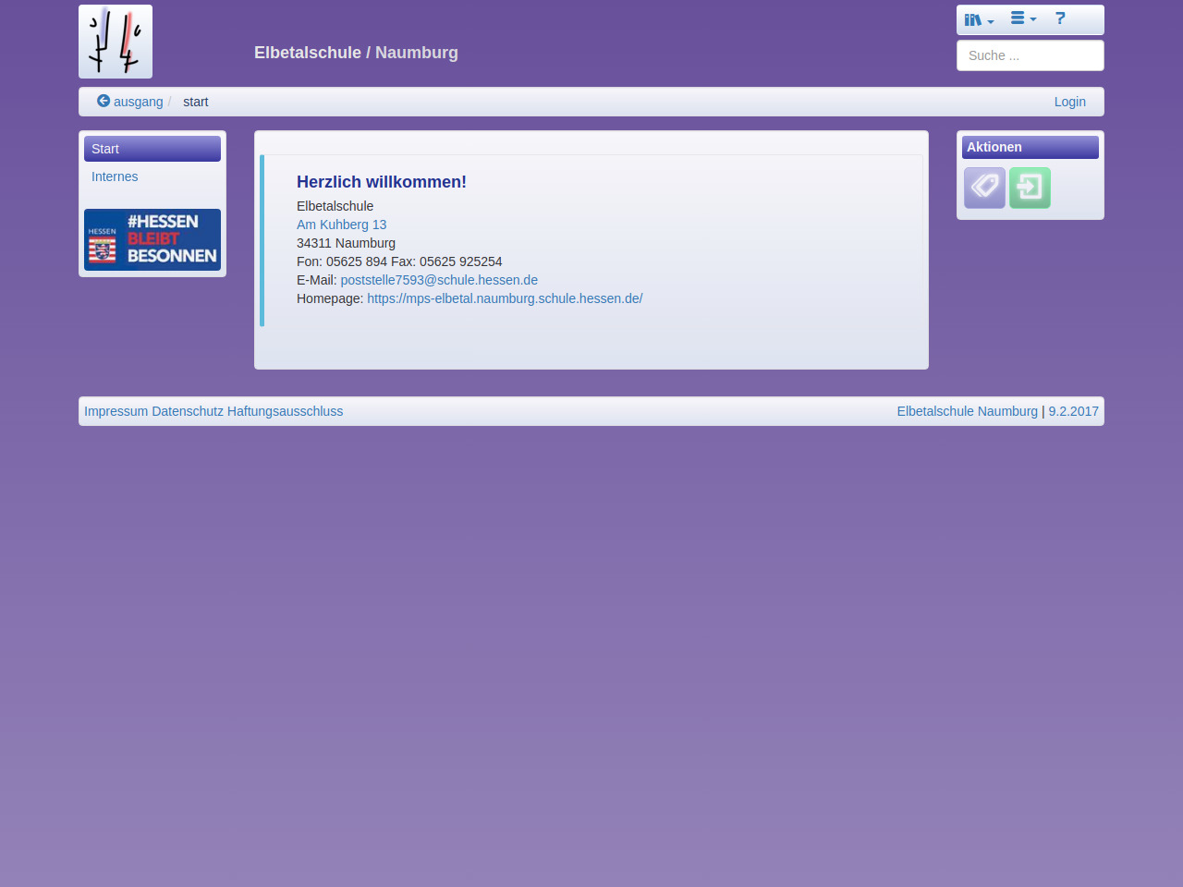Select the Start menu item in sidebar
1183x887 pixels.
[x=152, y=149]
